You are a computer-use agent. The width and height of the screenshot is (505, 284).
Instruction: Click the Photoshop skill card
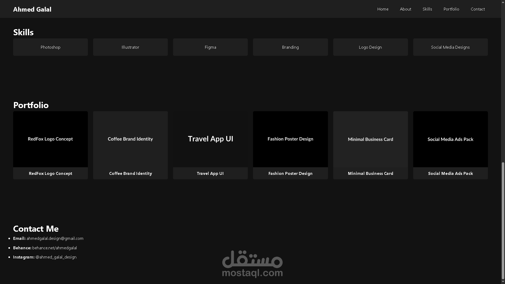(50, 47)
